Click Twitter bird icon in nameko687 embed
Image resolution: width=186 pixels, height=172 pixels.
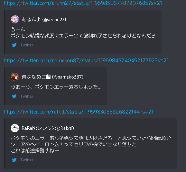14,96
